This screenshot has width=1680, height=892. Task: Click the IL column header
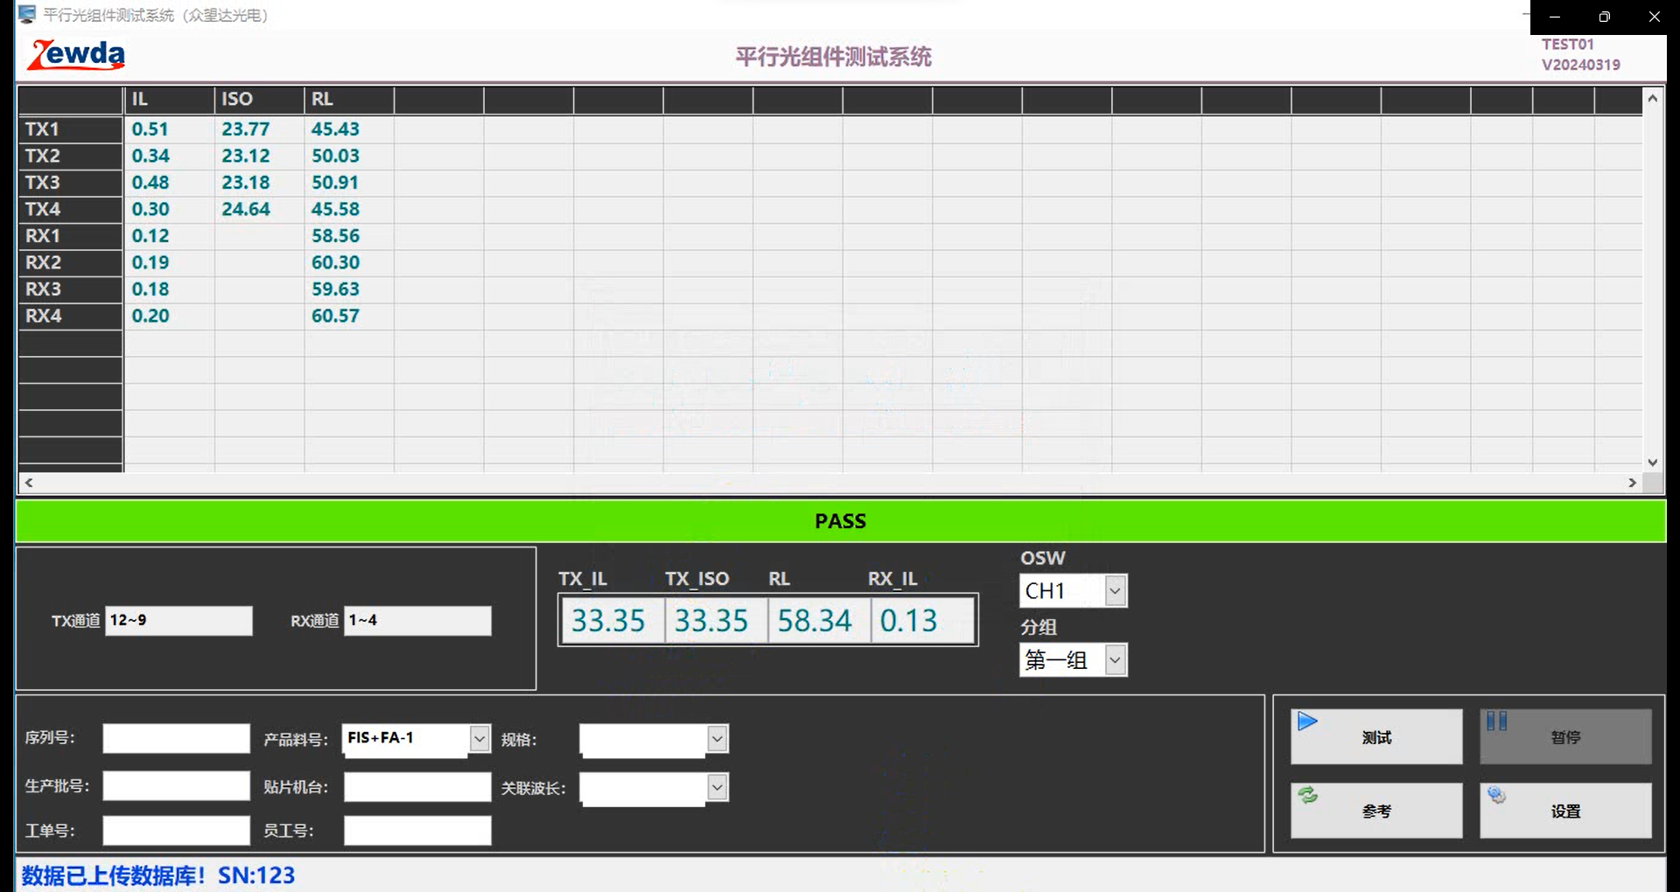tap(170, 100)
